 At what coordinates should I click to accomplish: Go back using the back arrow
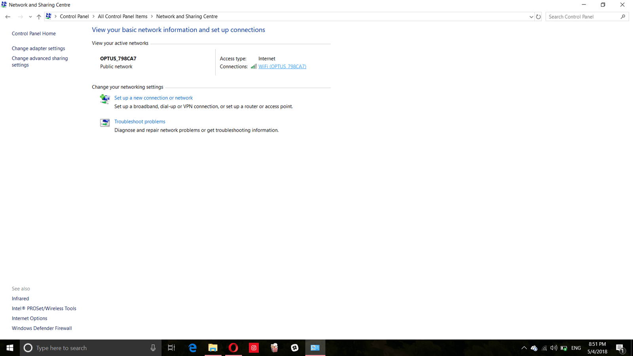(x=8, y=17)
